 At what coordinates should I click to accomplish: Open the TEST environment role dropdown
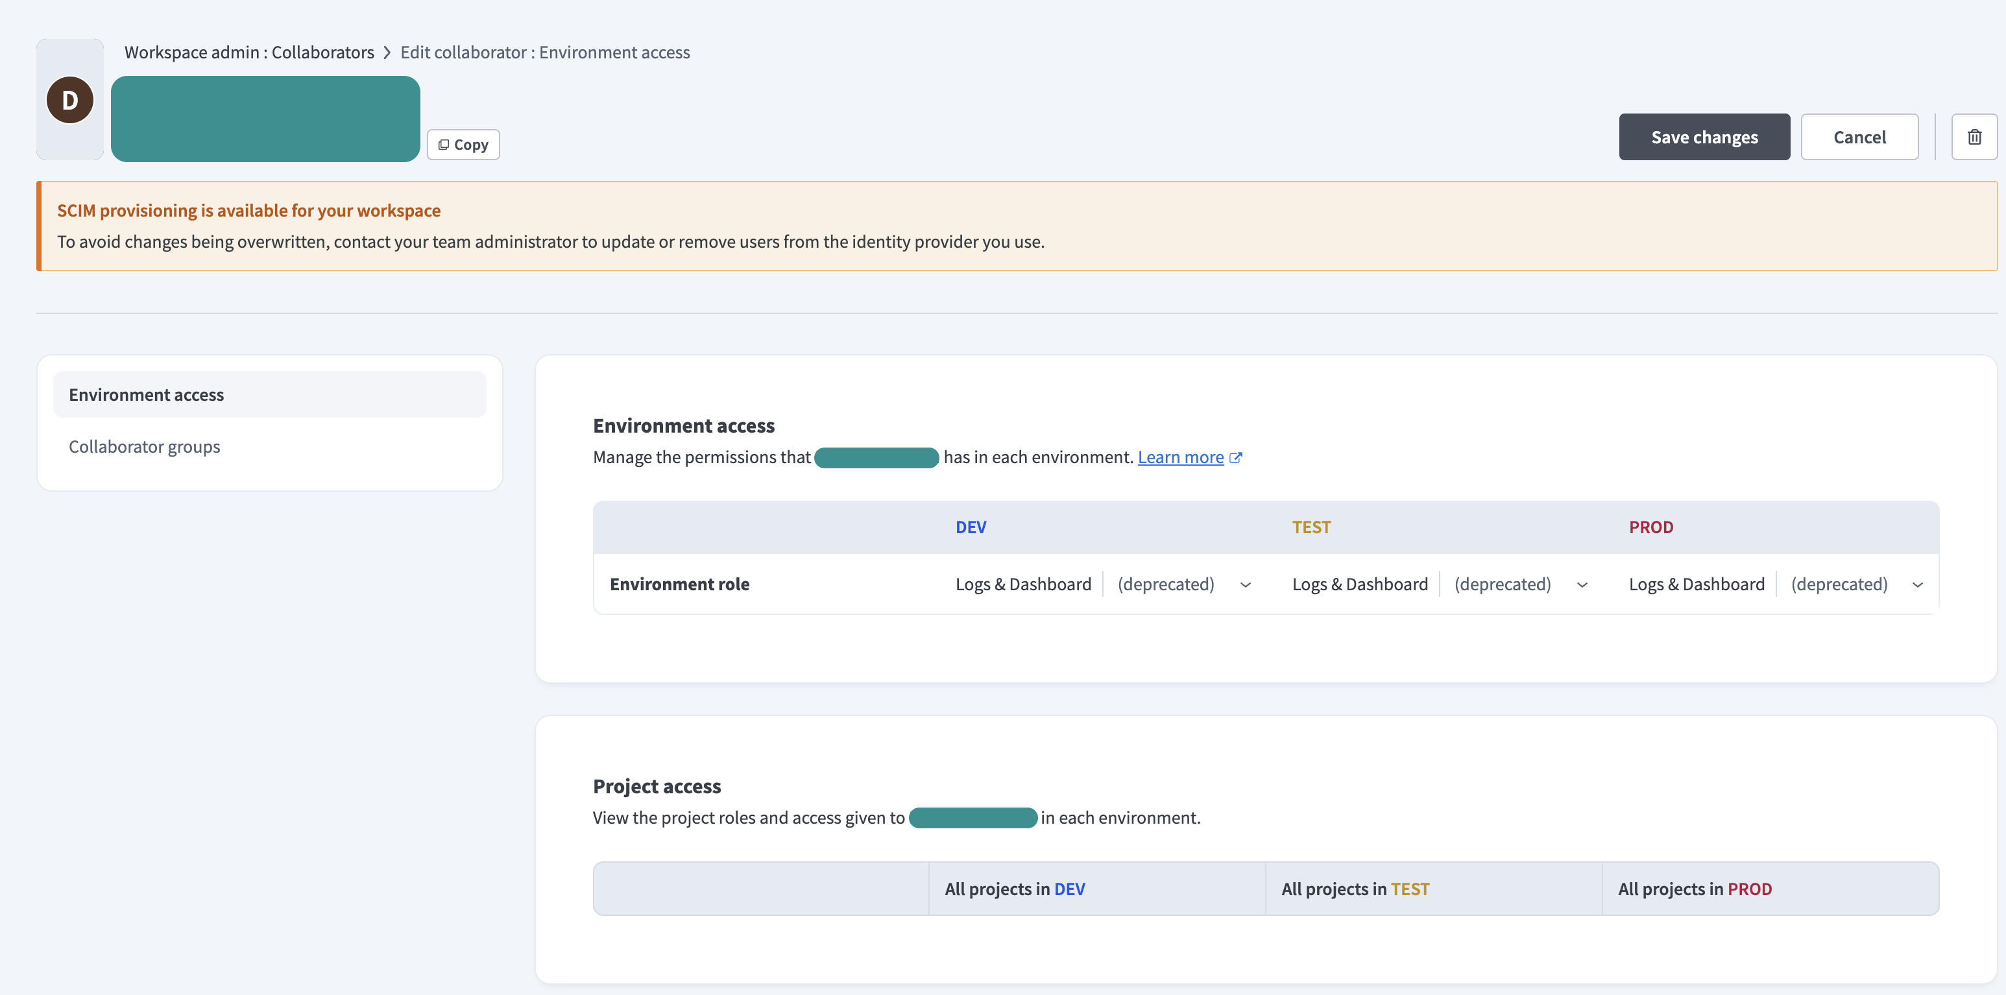pyautogui.click(x=1582, y=584)
